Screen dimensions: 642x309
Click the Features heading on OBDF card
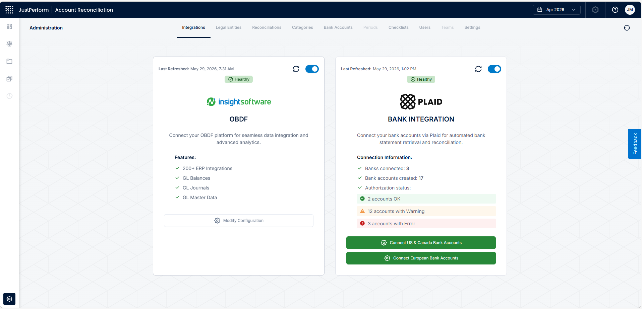pyautogui.click(x=185, y=157)
